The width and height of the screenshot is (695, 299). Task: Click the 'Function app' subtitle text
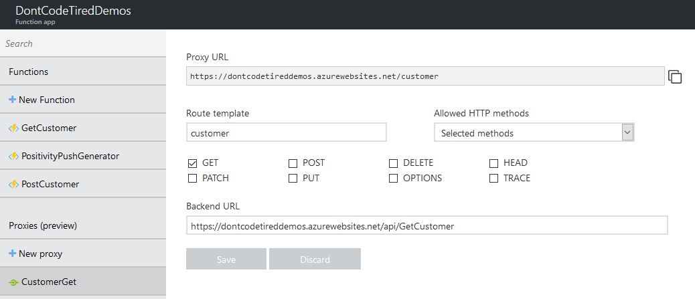point(35,21)
